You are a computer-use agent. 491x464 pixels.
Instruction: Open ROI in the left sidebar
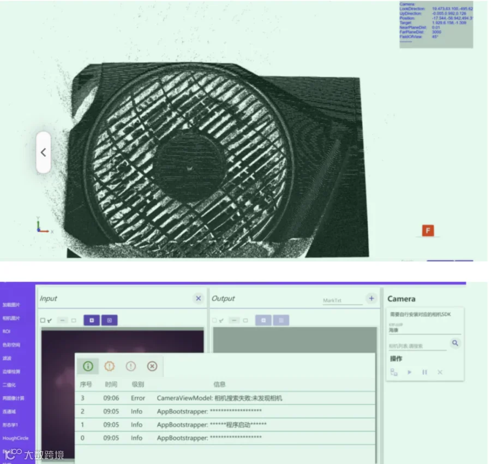(x=7, y=332)
